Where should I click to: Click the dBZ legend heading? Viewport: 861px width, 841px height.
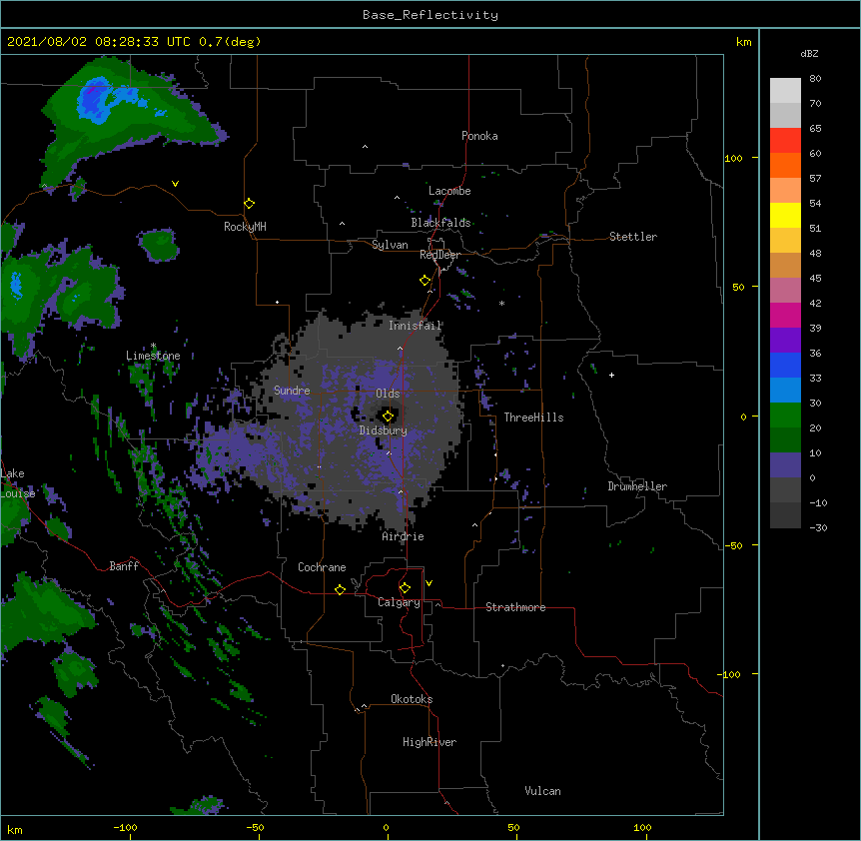(x=809, y=54)
